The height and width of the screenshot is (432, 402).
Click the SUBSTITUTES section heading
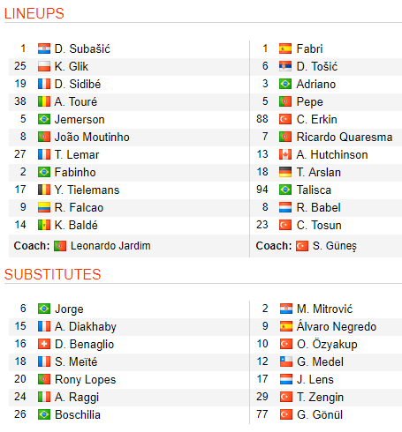point(53,274)
